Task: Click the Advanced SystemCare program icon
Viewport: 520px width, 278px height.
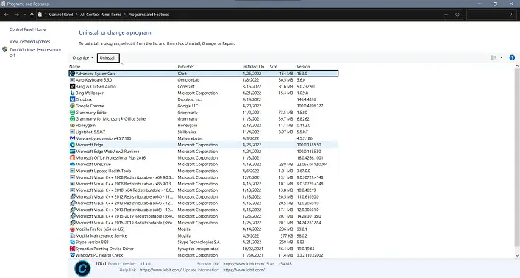Action: 72,74
